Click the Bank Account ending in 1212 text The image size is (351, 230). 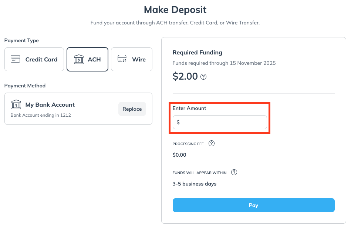point(41,115)
